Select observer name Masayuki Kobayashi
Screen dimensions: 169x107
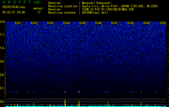pos(96,3)
